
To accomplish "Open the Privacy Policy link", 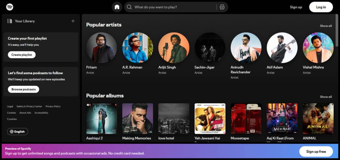I will pyautogui.click(x=53, y=106).
